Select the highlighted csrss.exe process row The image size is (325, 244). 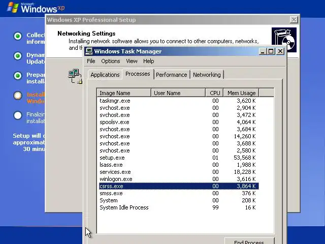pyautogui.click(x=179, y=186)
